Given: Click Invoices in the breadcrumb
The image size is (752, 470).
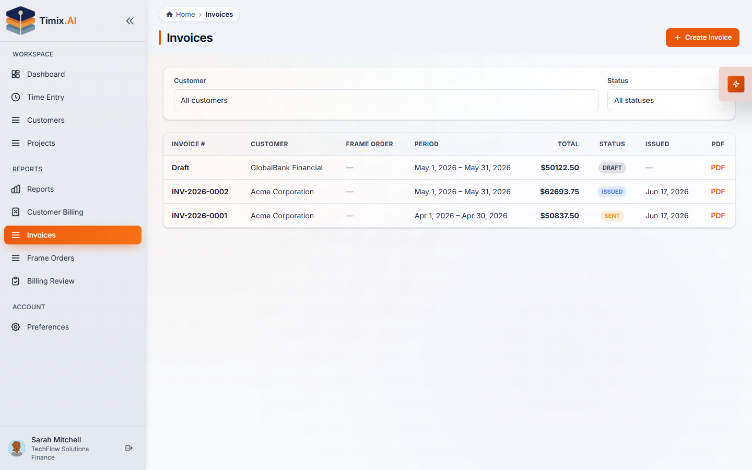Looking at the screenshot, I should click(219, 15).
